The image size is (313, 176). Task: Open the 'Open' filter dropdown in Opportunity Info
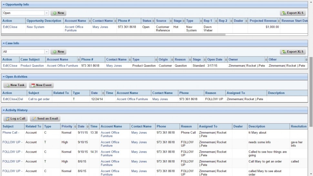46,13
